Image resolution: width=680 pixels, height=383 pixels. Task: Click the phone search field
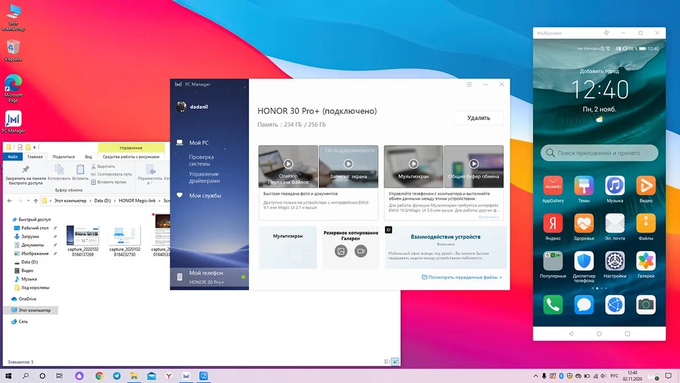599,153
